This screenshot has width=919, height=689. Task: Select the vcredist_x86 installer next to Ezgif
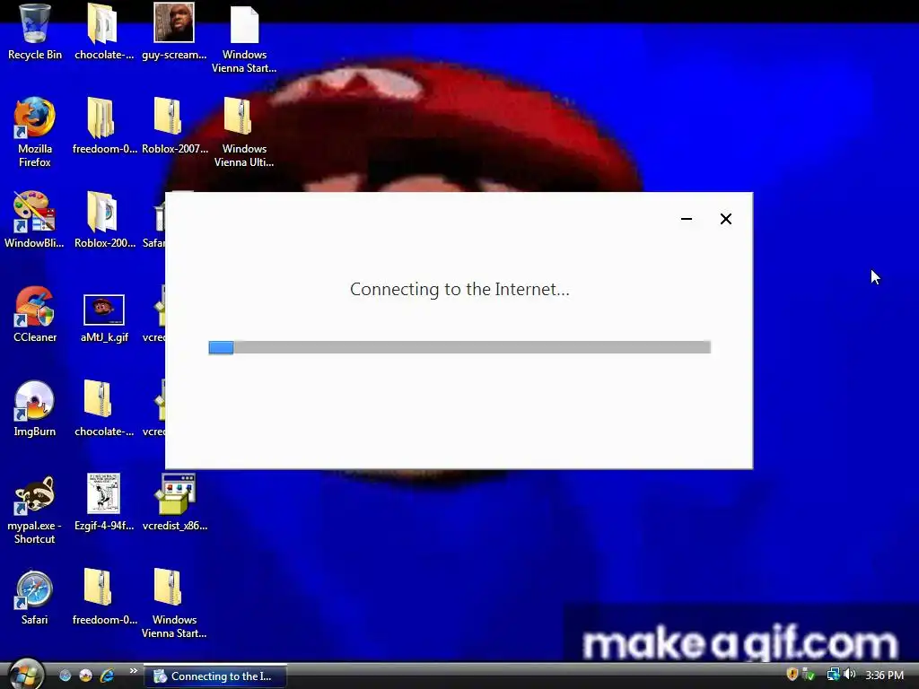click(x=175, y=502)
